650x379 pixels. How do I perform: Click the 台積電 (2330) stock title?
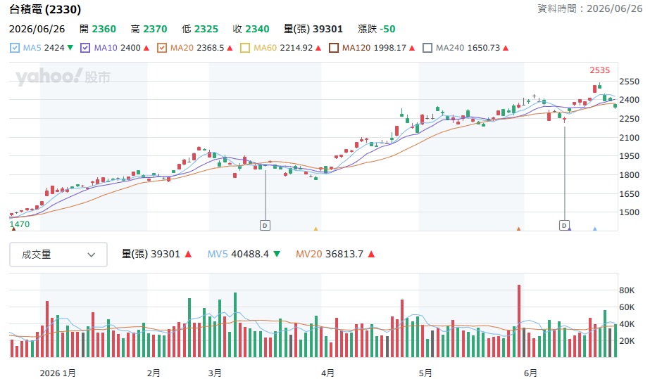pyautogui.click(x=45, y=9)
